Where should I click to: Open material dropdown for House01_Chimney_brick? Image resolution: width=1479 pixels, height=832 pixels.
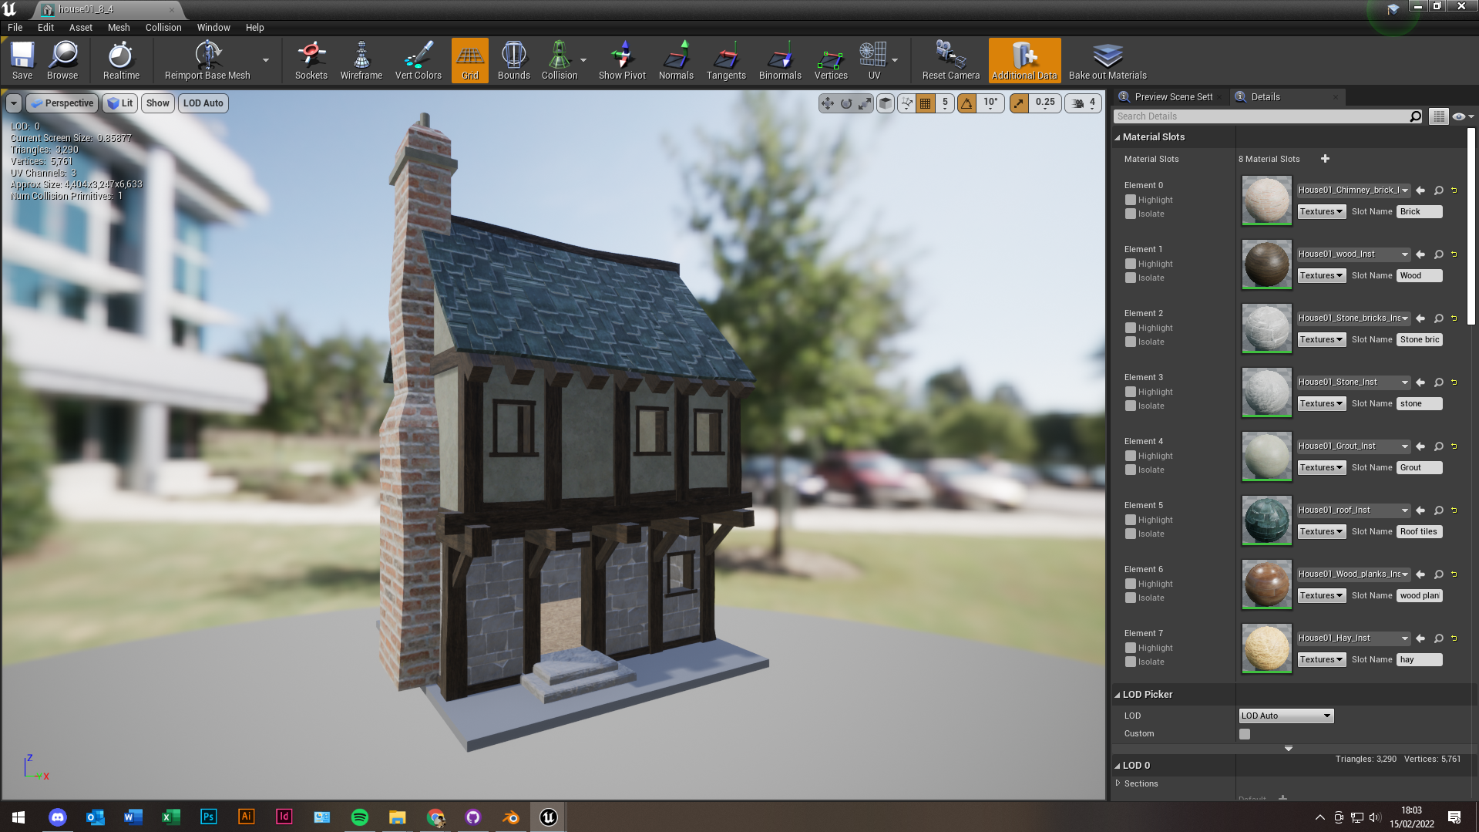point(1353,190)
